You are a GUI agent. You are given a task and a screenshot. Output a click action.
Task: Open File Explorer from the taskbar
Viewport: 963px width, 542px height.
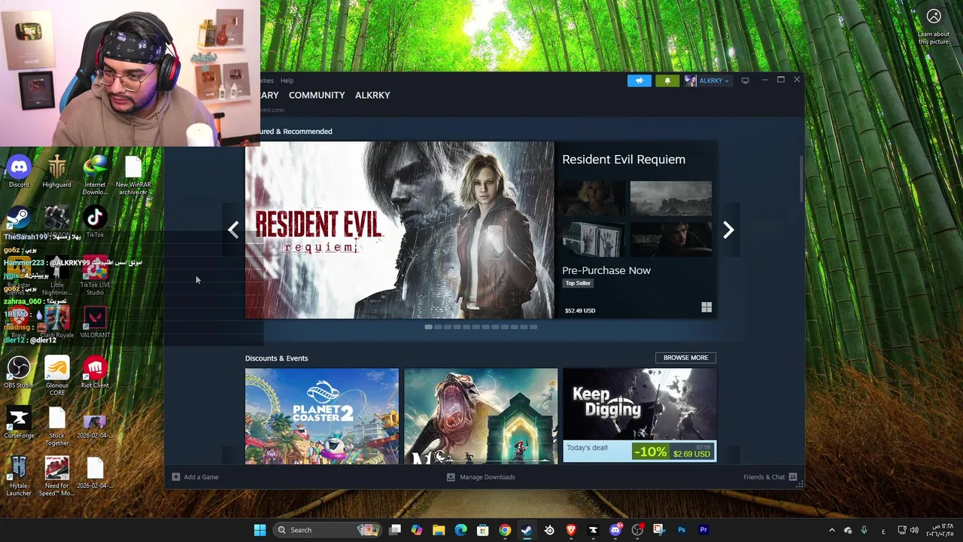439,530
